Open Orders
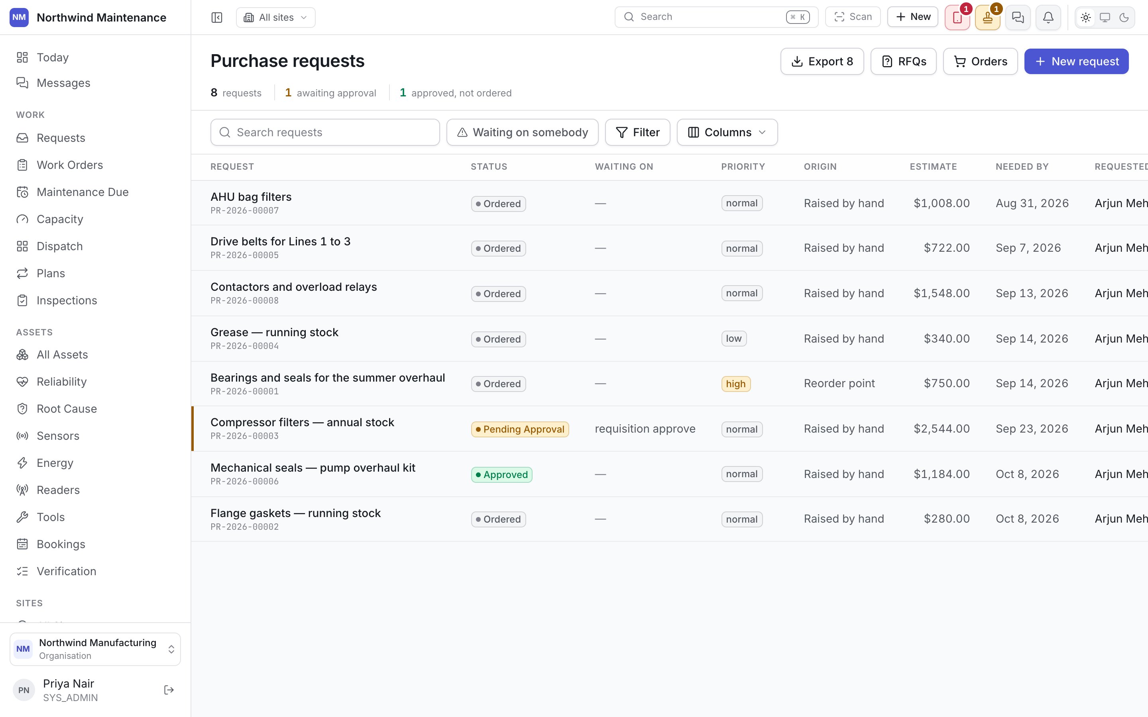Screen dimensions: 1148x717 pos(980,61)
